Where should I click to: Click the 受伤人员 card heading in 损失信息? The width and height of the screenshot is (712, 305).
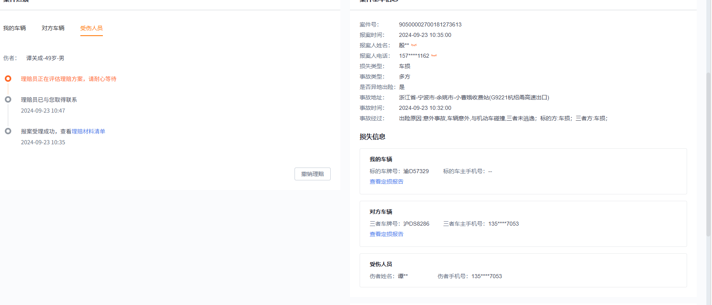click(x=381, y=264)
